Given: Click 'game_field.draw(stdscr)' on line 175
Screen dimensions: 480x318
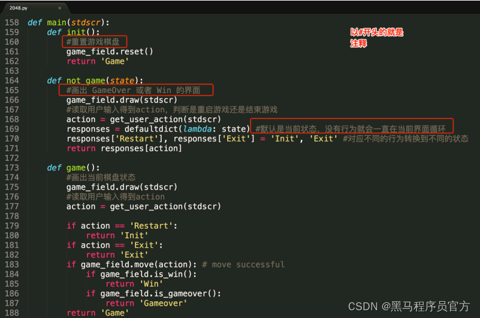Looking at the screenshot, I should [x=122, y=187].
